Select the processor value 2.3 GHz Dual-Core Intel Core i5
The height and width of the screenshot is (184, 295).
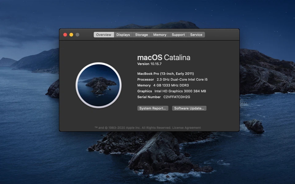pyautogui.click(x=182, y=79)
